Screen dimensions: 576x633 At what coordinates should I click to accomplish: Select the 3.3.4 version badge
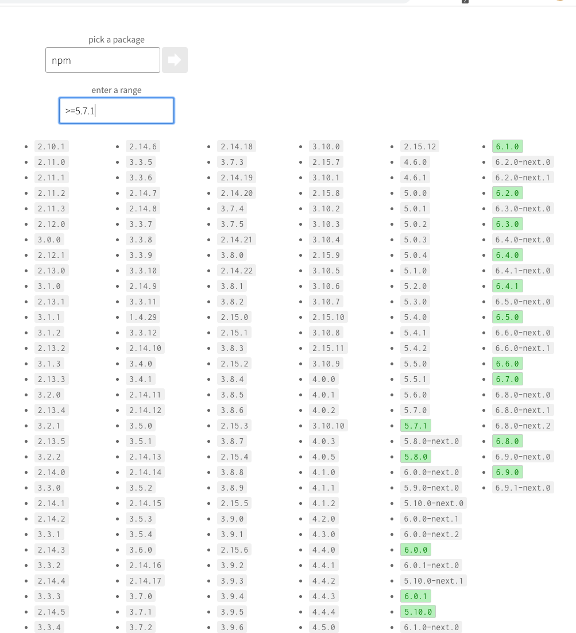pyautogui.click(x=49, y=627)
